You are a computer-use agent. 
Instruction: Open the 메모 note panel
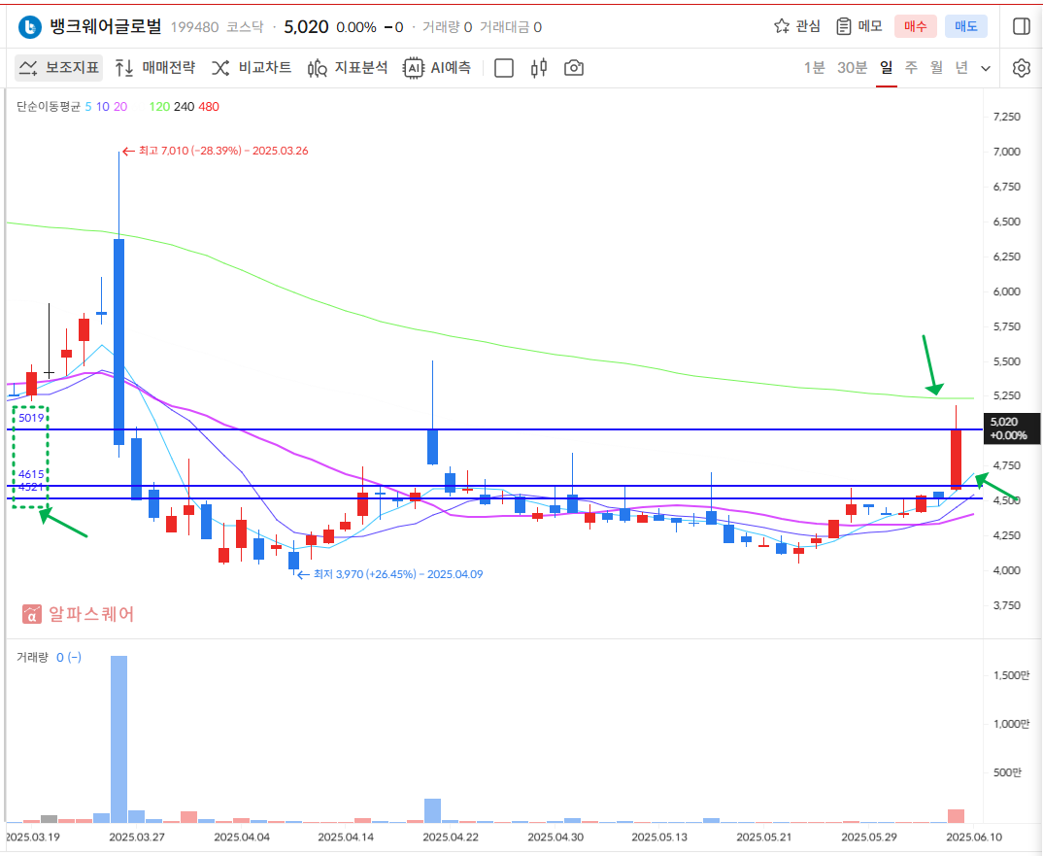coord(858,26)
